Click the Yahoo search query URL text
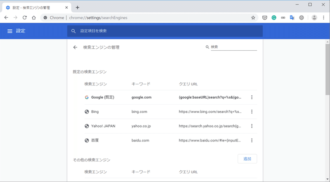This screenshot has width=330, height=182. point(210,126)
